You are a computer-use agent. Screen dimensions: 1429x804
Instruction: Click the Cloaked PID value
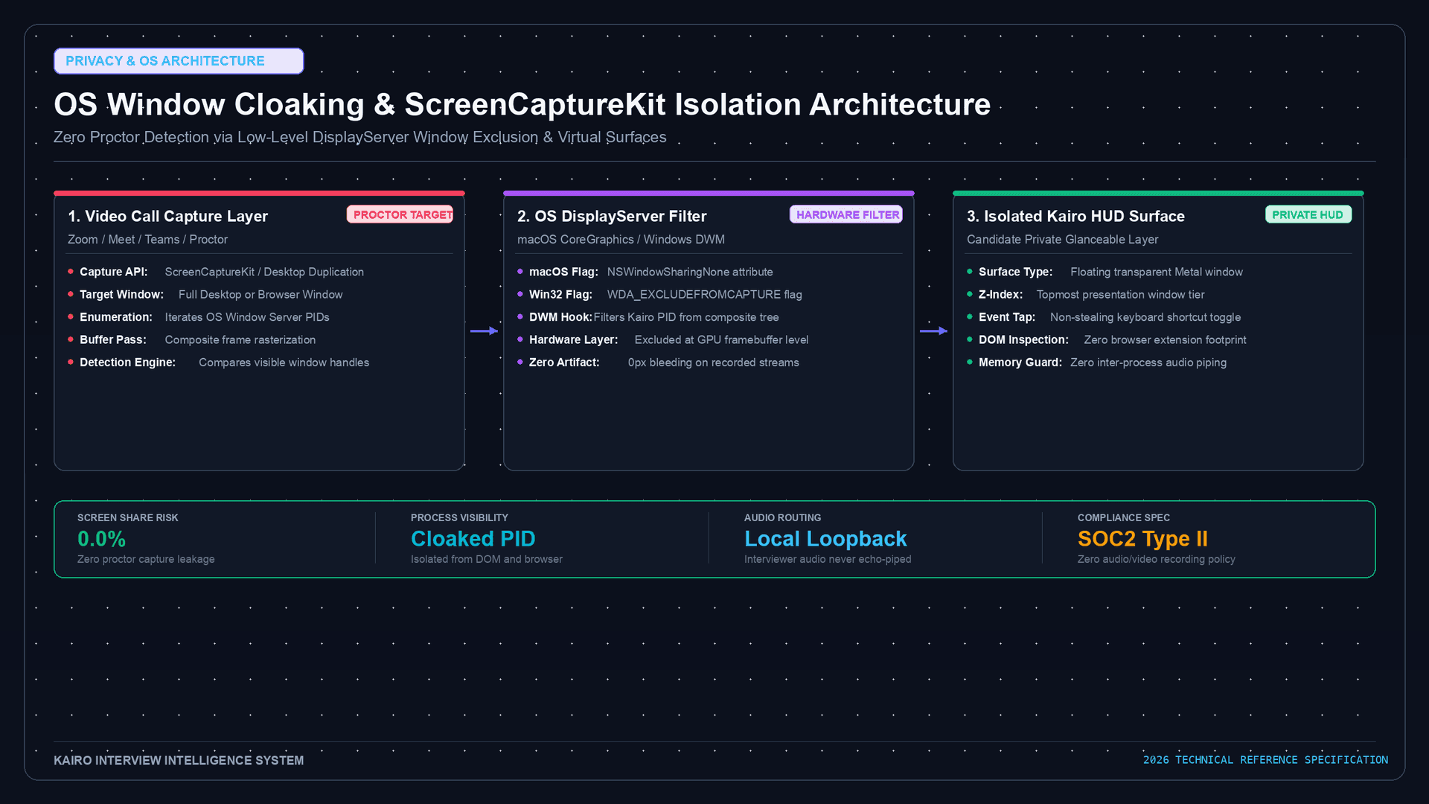click(473, 539)
